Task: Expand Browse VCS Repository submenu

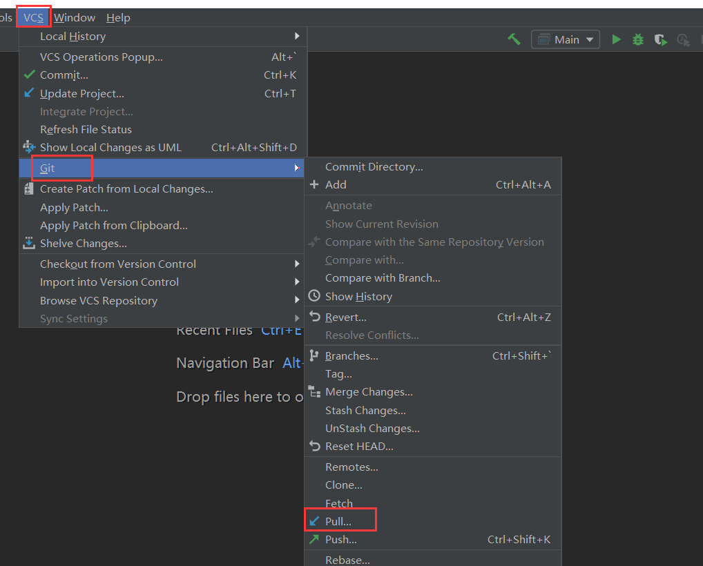Action: (x=163, y=301)
